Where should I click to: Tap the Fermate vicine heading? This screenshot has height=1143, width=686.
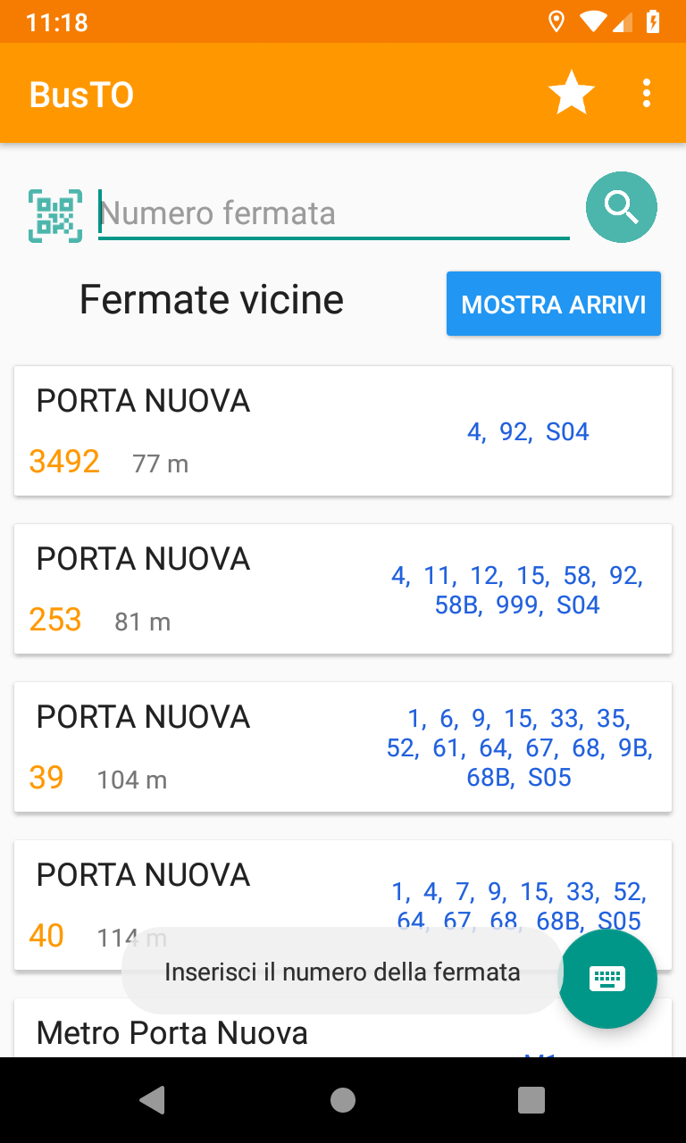pos(212,300)
